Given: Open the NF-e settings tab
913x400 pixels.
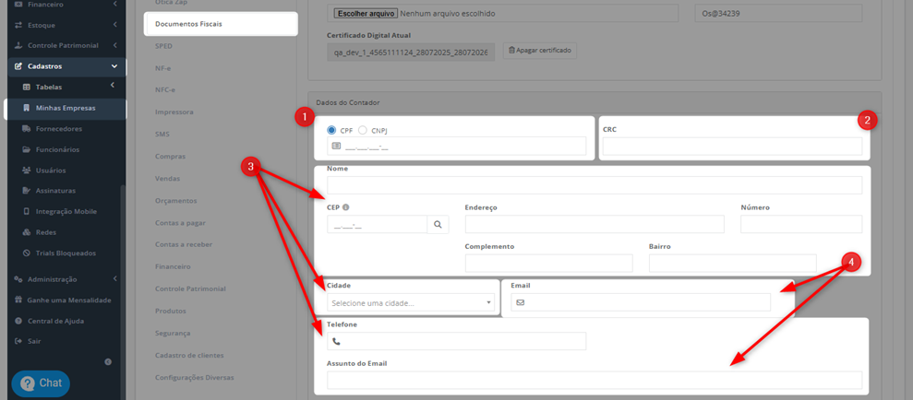Looking at the screenshot, I should (x=163, y=68).
